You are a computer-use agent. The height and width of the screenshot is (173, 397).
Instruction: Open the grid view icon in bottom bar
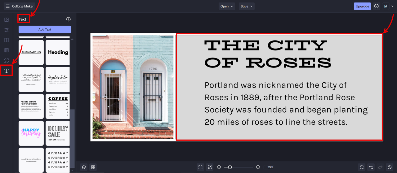[93, 167]
